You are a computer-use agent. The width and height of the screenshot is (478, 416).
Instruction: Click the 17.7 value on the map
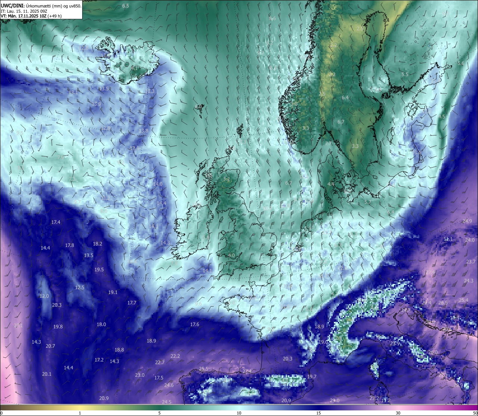(x=132, y=303)
